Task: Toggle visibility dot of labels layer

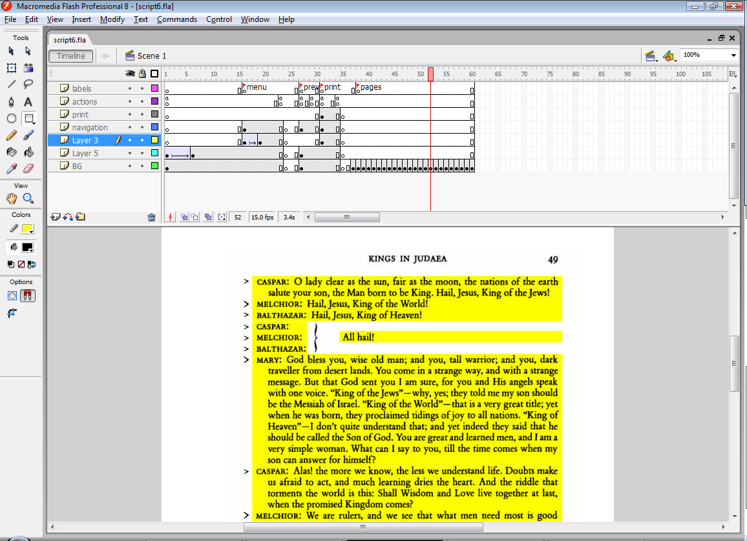Action: point(130,88)
